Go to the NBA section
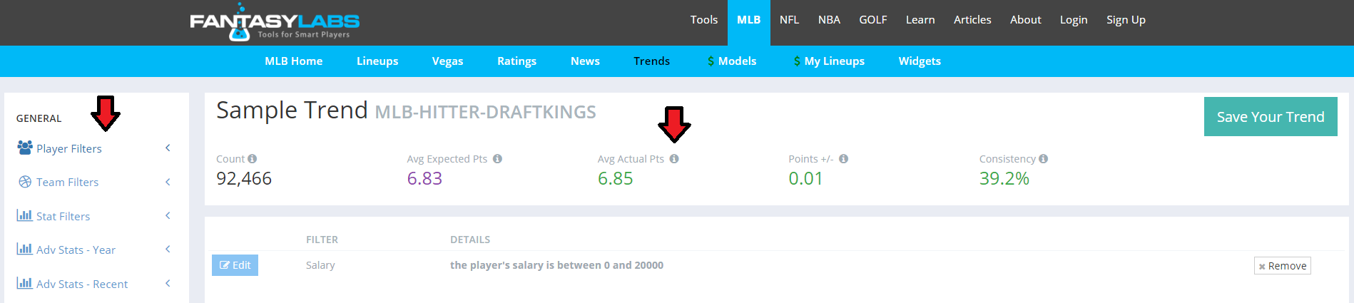This screenshot has width=1354, height=303. tap(829, 20)
